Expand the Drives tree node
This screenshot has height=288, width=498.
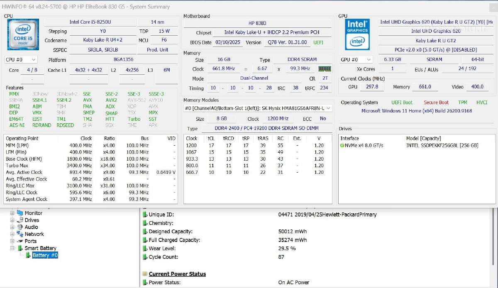pos(12,220)
